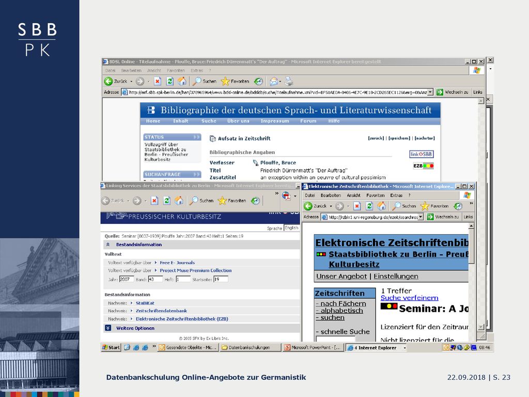Switch to Microsoft PowerPoint taskbar item
This screenshot has width=529, height=397.
pos(313,348)
